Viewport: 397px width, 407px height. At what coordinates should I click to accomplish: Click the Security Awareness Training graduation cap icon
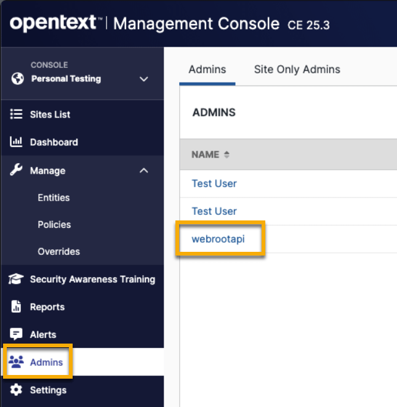pyautogui.click(x=17, y=280)
